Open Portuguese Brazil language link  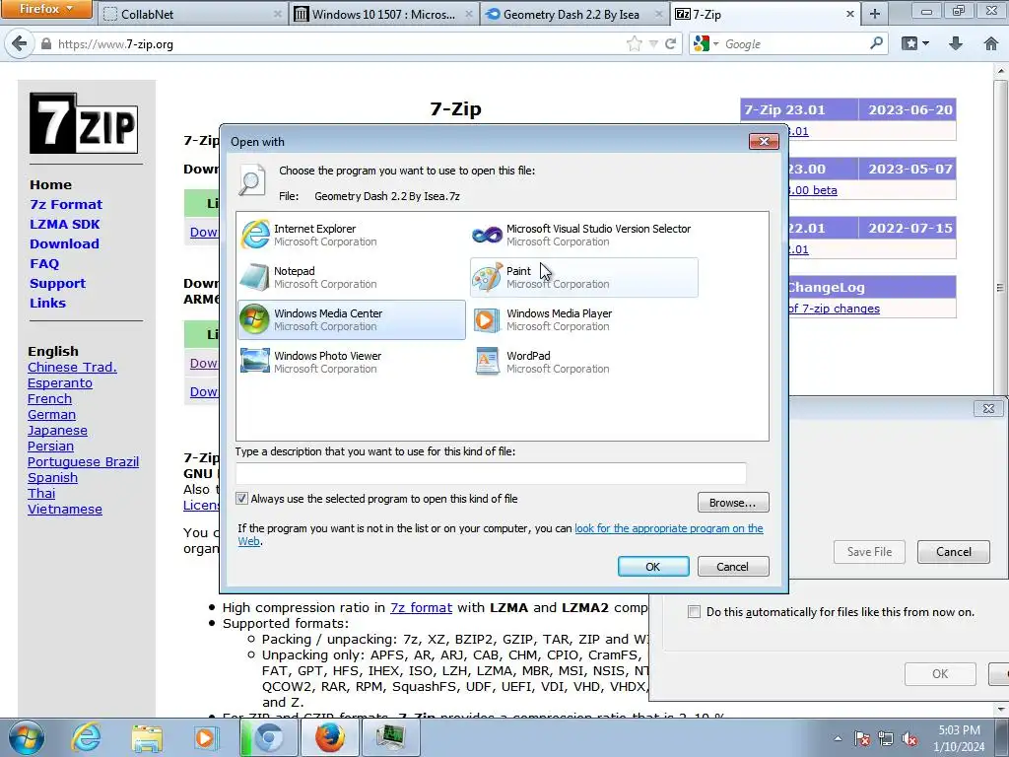[x=83, y=461]
